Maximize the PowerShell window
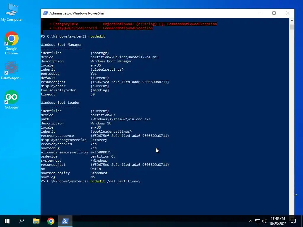The width and height of the screenshot is (303, 227). [274, 13]
